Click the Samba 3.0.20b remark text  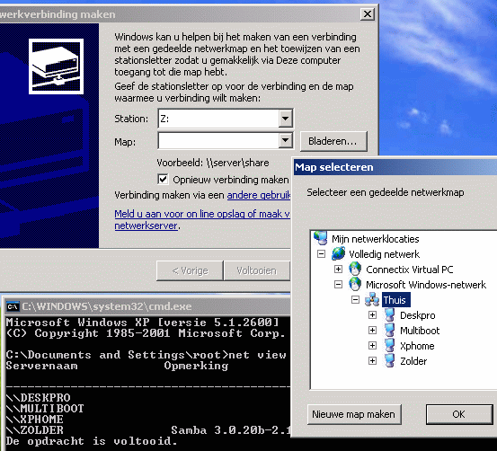(x=231, y=430)
